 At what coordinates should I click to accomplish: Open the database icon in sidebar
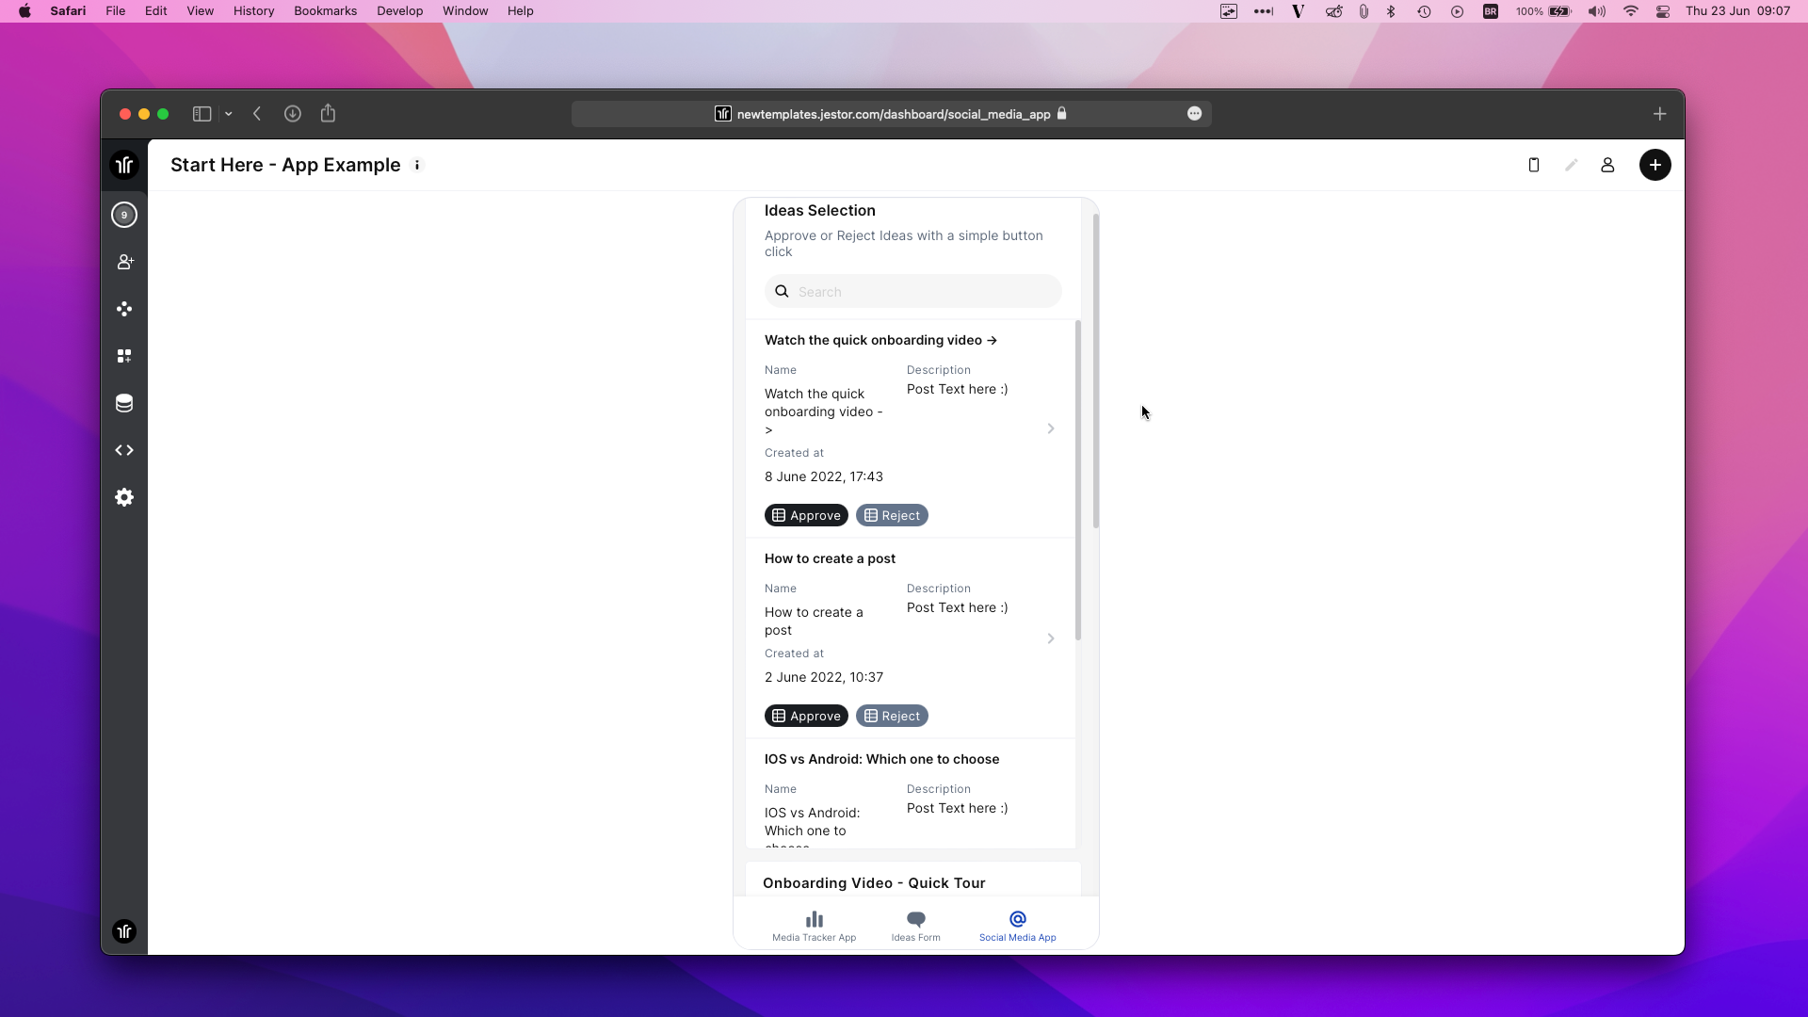pos(124,403)
